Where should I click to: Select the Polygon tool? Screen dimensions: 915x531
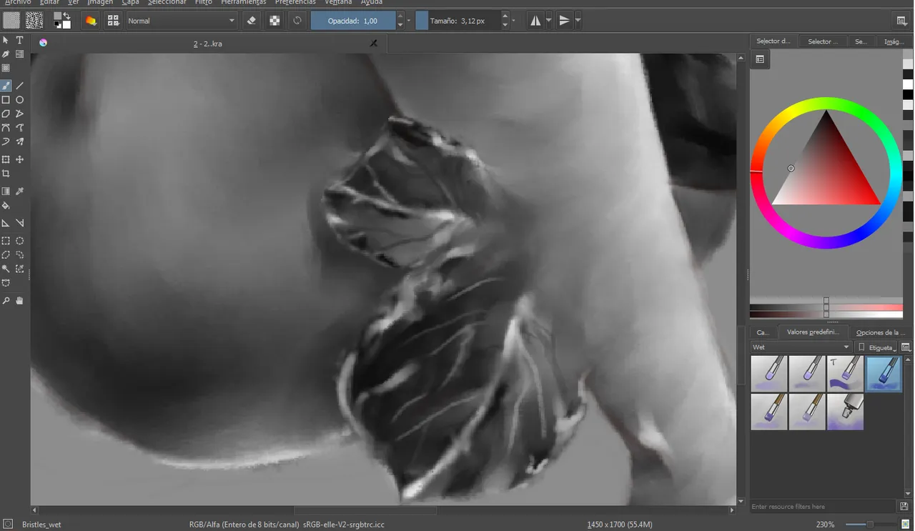coord(6,114)
